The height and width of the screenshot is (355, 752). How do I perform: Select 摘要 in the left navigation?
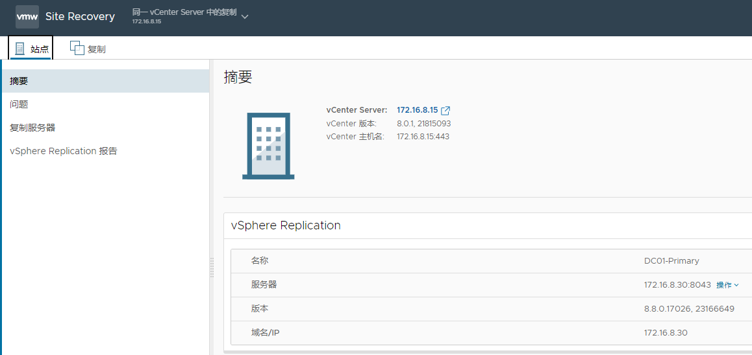[x=105, y=81]
